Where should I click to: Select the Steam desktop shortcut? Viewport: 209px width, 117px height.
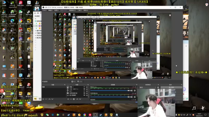point(12,40)
